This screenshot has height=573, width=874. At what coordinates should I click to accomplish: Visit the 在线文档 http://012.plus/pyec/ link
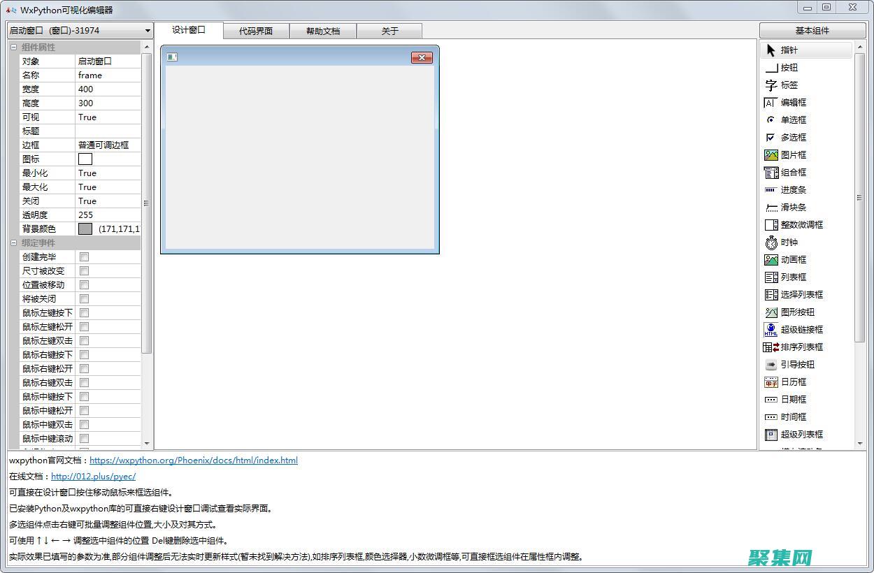[94, 476]
